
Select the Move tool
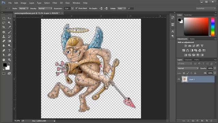click(x=9, y=18)
